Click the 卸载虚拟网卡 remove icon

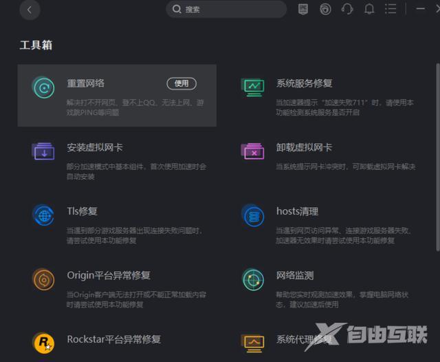point(253,151)
